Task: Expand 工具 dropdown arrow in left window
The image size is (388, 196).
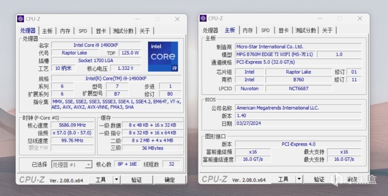Action: click(116, 180)
